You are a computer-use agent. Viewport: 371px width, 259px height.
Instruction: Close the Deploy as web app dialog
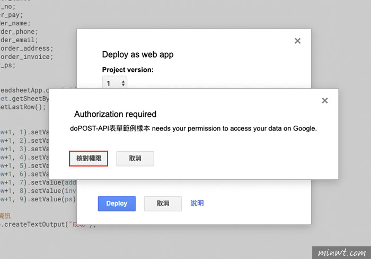(297, 41)
